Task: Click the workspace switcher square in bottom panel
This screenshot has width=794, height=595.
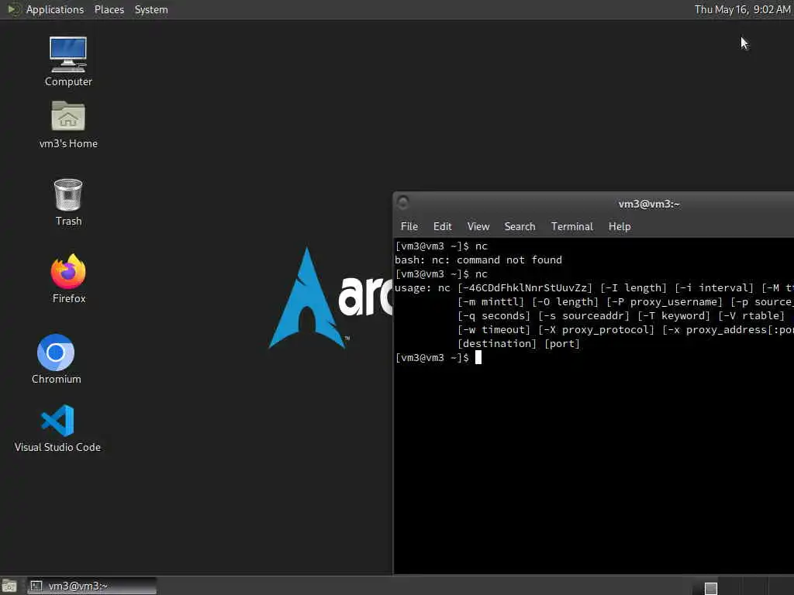Action: point(711,588)
